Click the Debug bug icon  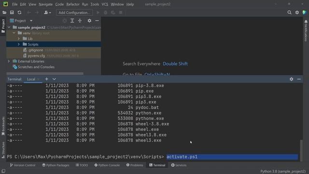tap(106, 13)
